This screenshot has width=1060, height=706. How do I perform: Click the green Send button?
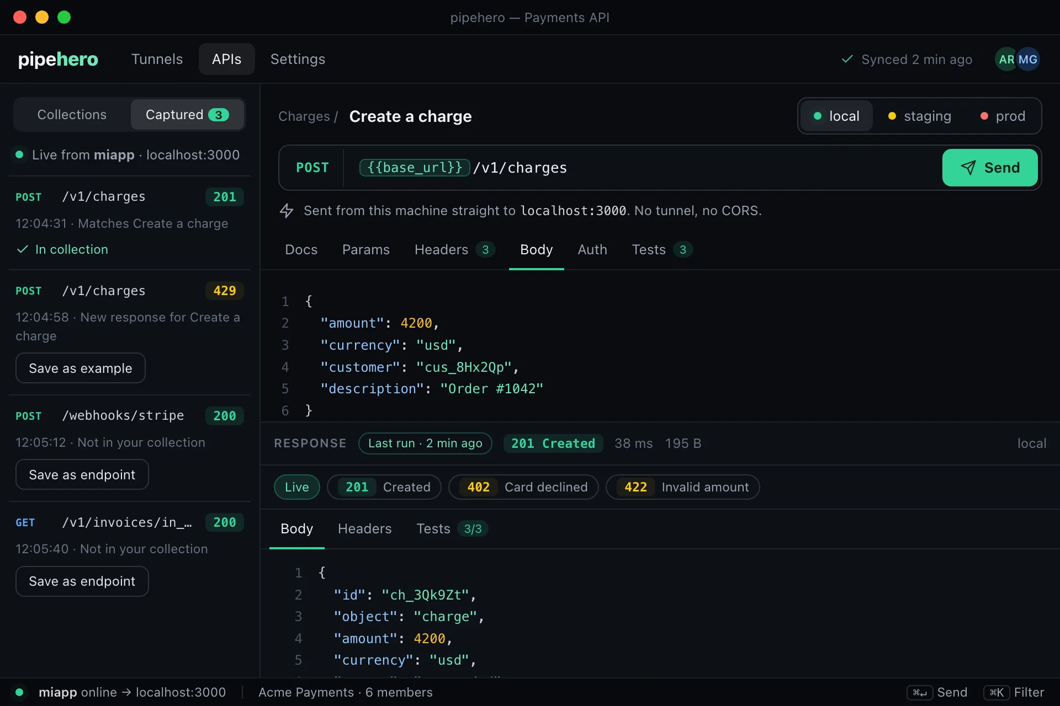(990, 168)
